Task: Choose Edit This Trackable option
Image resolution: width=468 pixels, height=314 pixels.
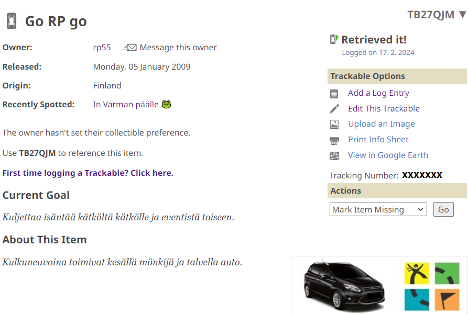Action: point(384,109)
